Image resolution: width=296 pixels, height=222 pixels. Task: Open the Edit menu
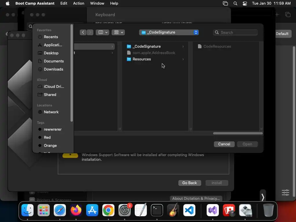coord(64,3)
